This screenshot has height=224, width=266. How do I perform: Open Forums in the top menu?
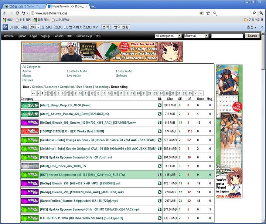point(58,36)
